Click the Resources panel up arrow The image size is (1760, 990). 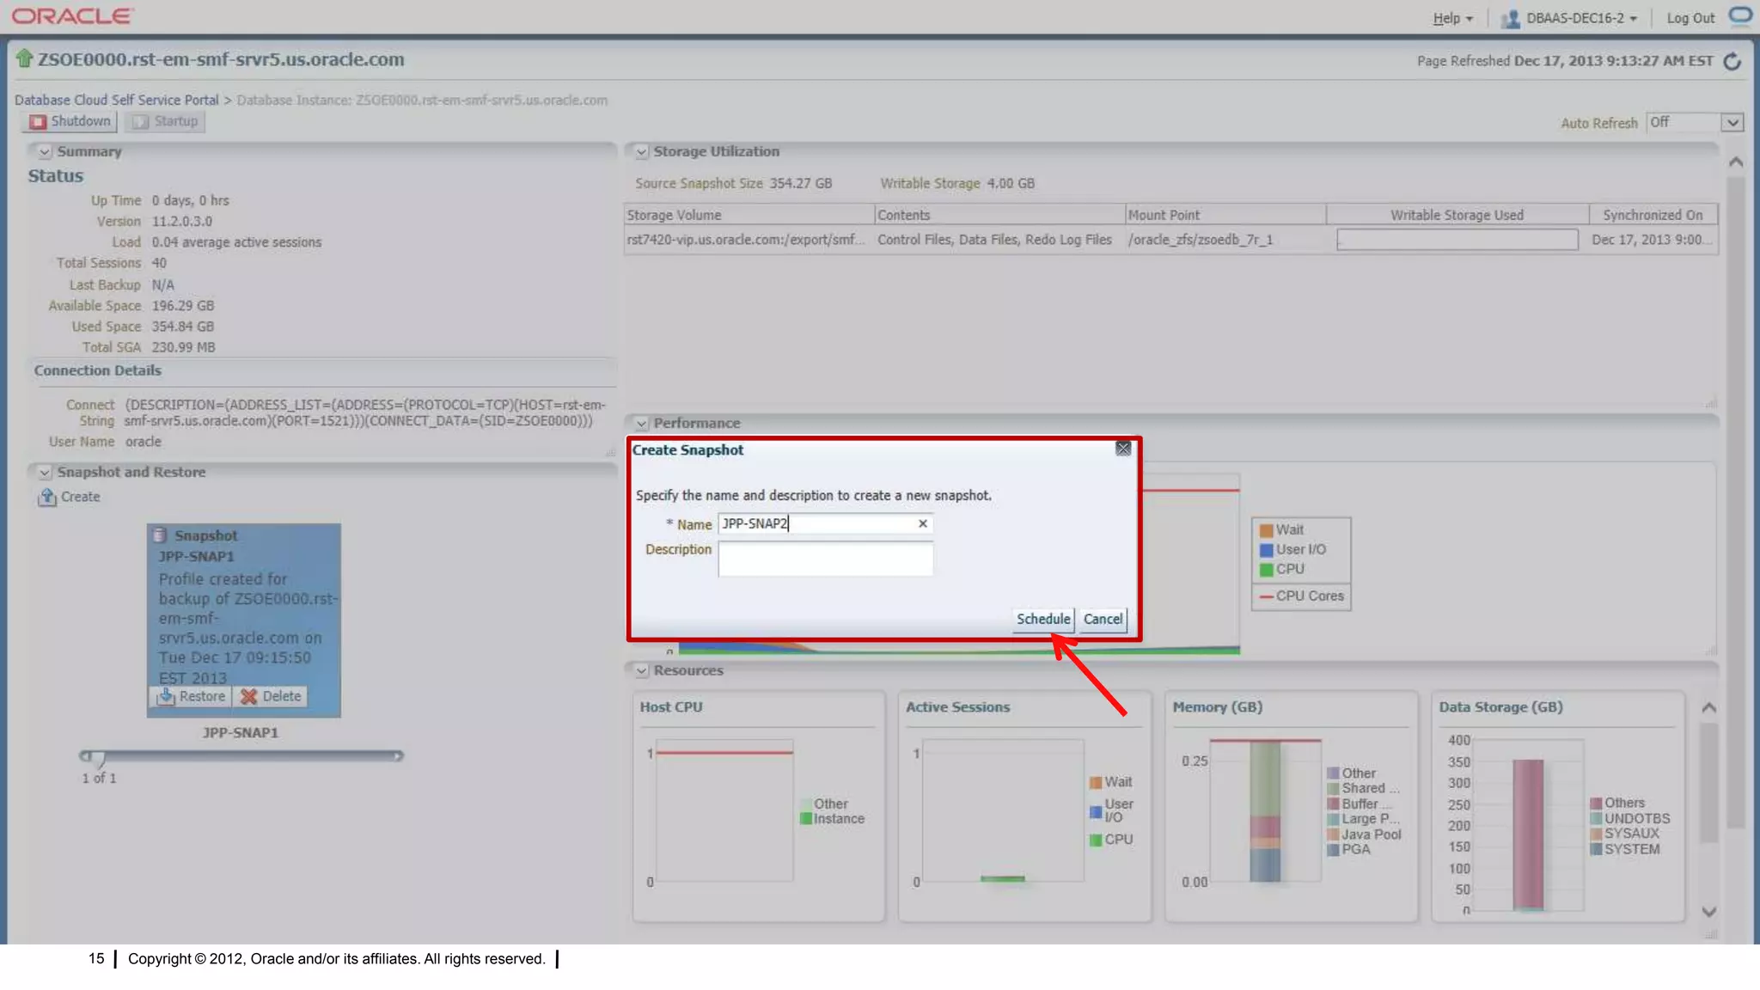point(1709,708)
